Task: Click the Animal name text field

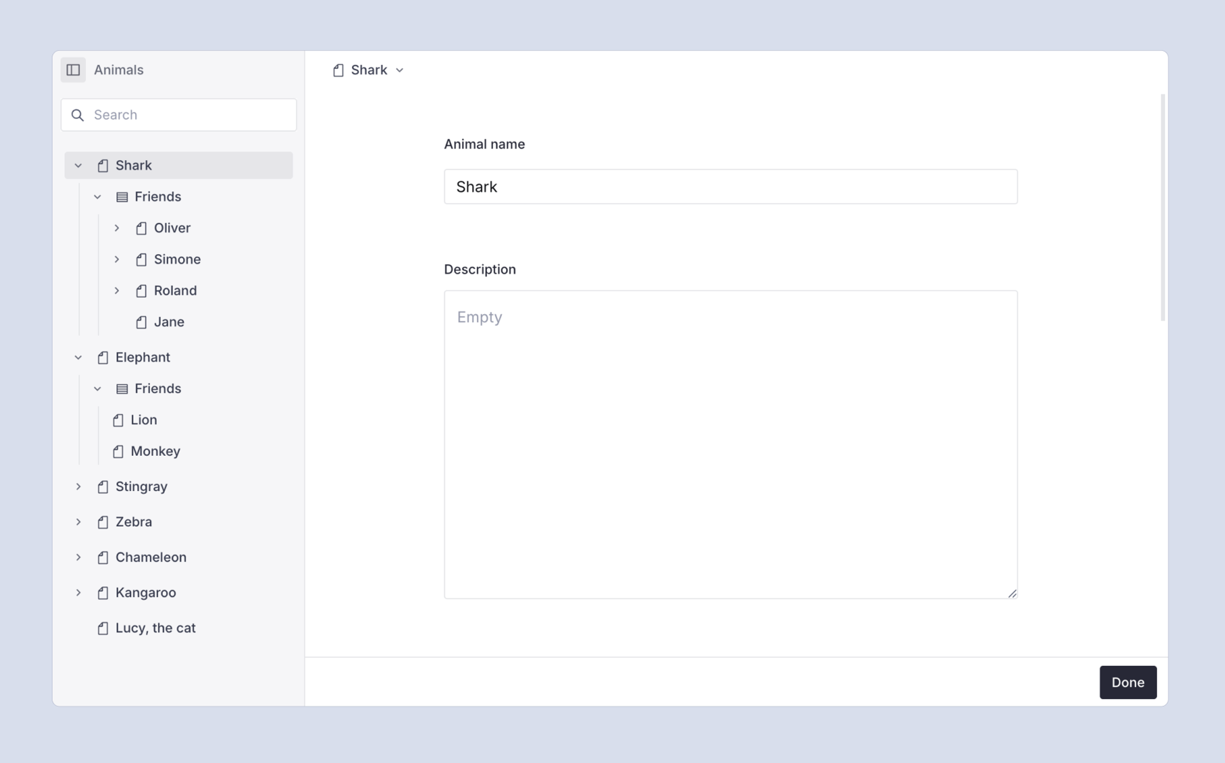Action: [x=730, y=187]
